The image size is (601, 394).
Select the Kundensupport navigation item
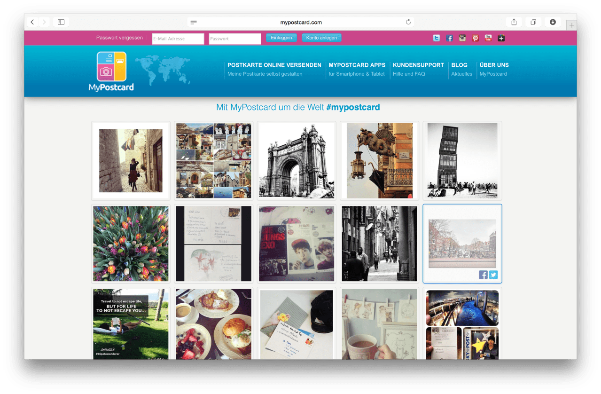418,65
